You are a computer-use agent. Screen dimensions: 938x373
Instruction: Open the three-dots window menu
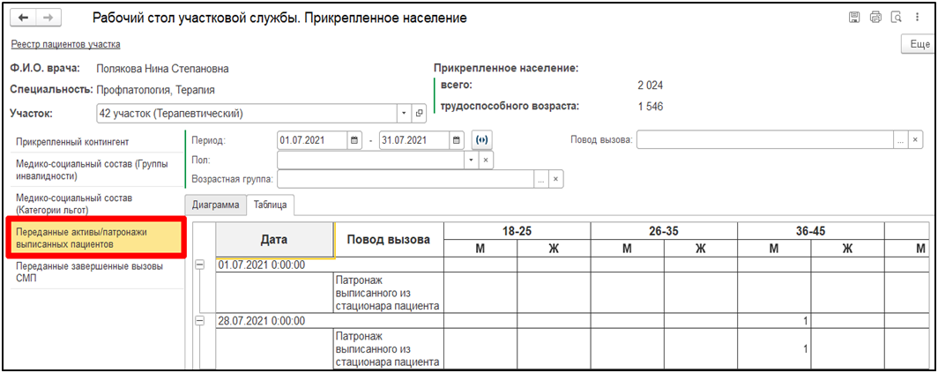pos(918,18)
